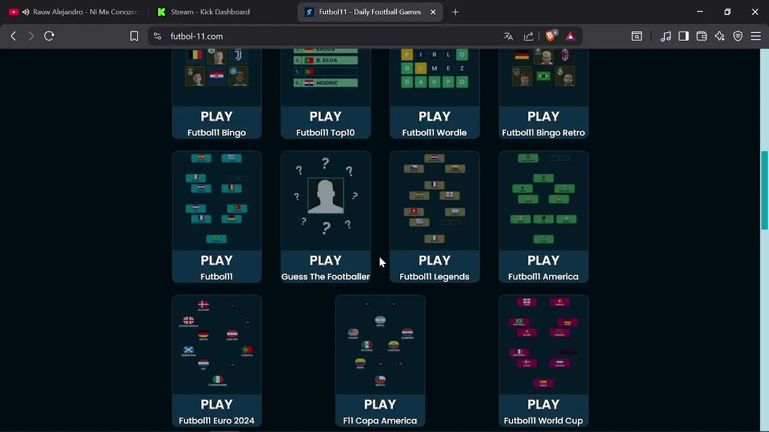
Task: Open the Brave VPN shield icon
Action: click(x=738, y=36)
